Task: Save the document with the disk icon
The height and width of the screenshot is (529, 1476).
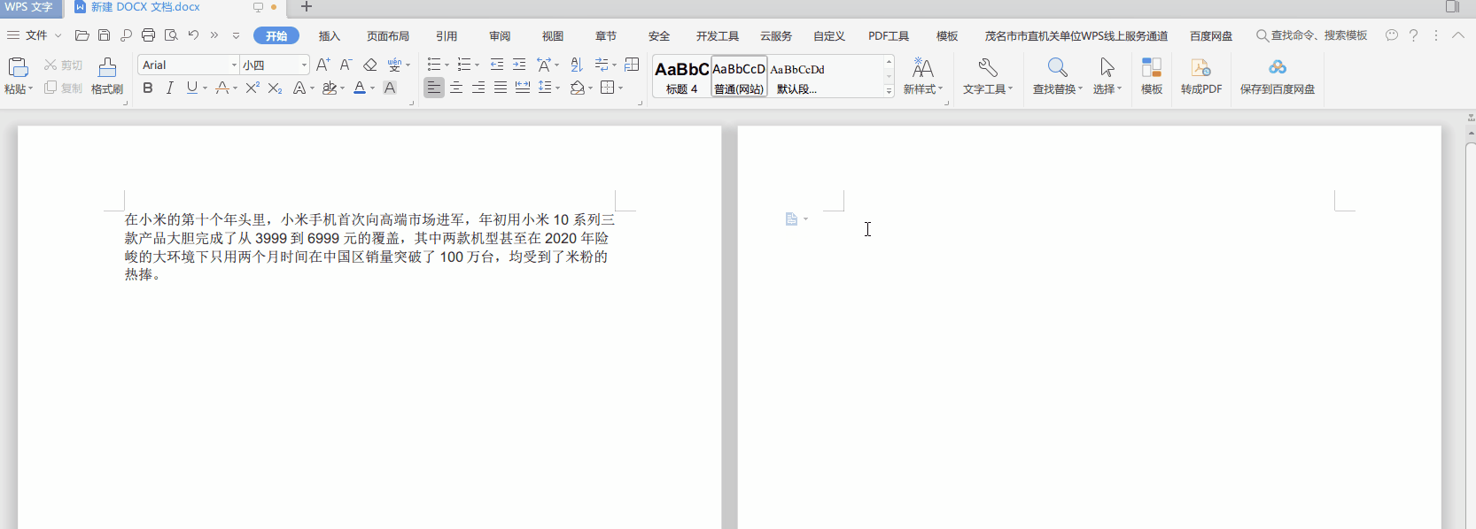Action: (104, 35)
